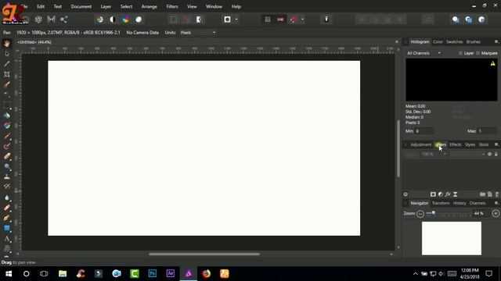Open the Arrange menu
Screen dimensions: 501x281
(x=150, y=6)
